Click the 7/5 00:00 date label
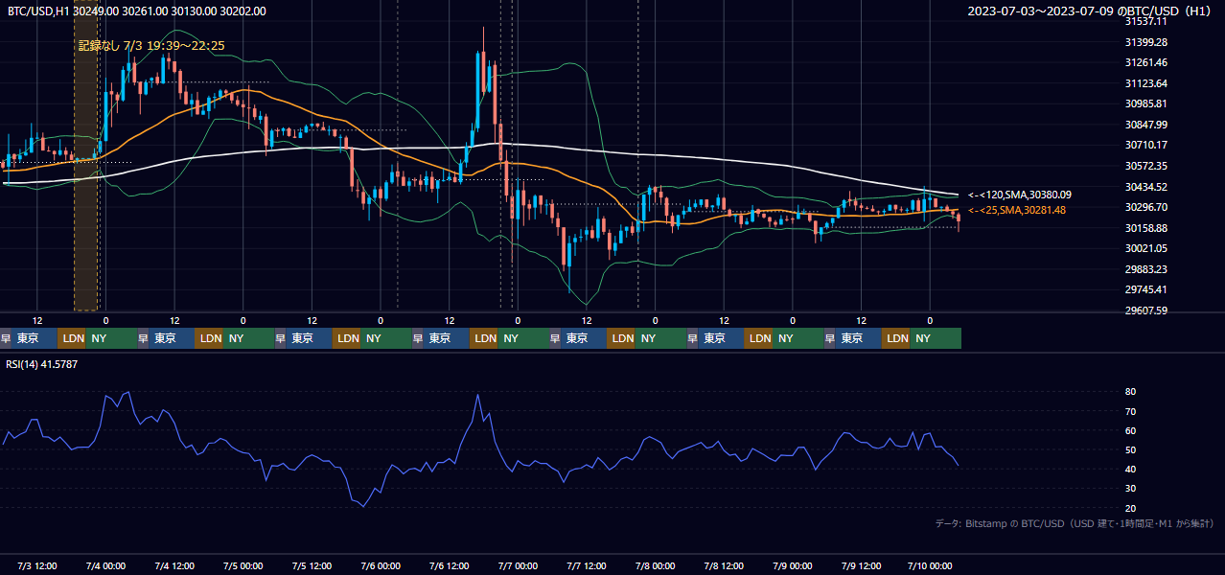This screenshot has height=575, width=1225. point(243,565)
